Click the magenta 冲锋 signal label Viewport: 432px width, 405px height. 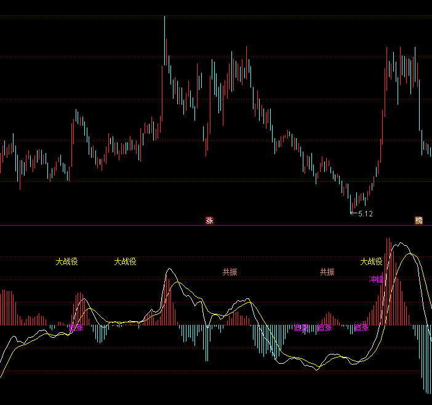pyautogui.click(x=376, y=279)
